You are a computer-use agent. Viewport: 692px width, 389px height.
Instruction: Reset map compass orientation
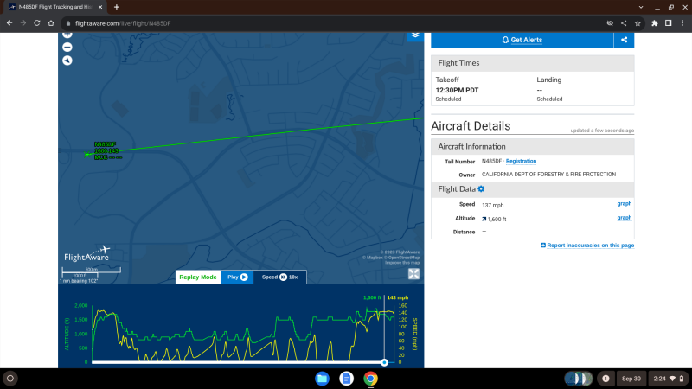[67, 61]
